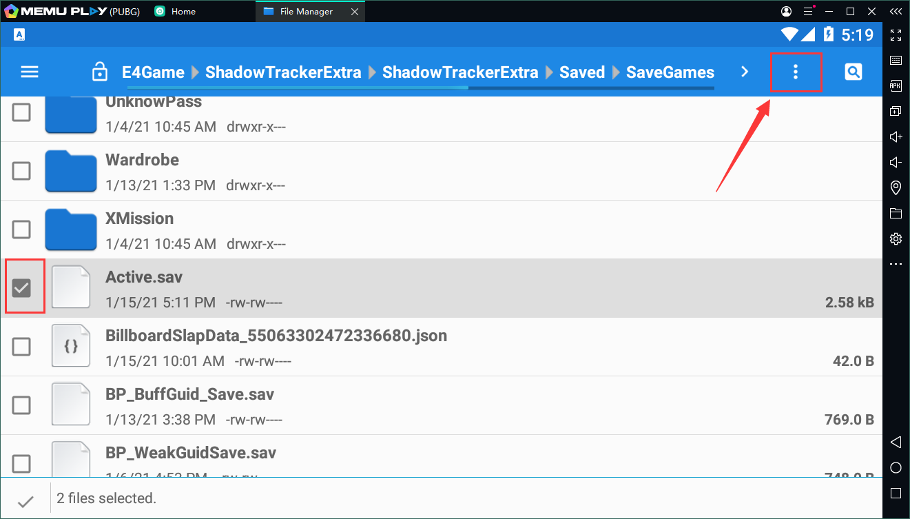
Task: Uncheck the Active.sav checkbox
Action: coord(22,288)
